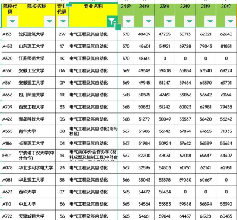Select cell 西华大学
Image resolution: width=237 pixels, height=220 pixels.
coord(37,192)
